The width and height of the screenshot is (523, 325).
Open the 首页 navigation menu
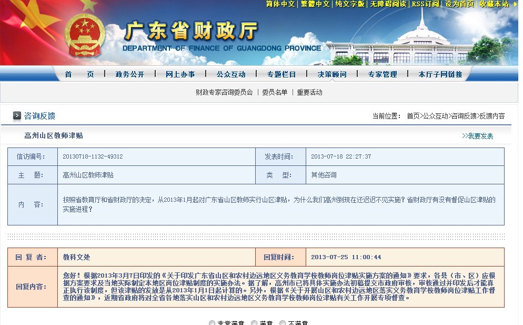click(79, 74)
